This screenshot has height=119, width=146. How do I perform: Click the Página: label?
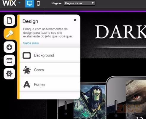coord(57,3)
